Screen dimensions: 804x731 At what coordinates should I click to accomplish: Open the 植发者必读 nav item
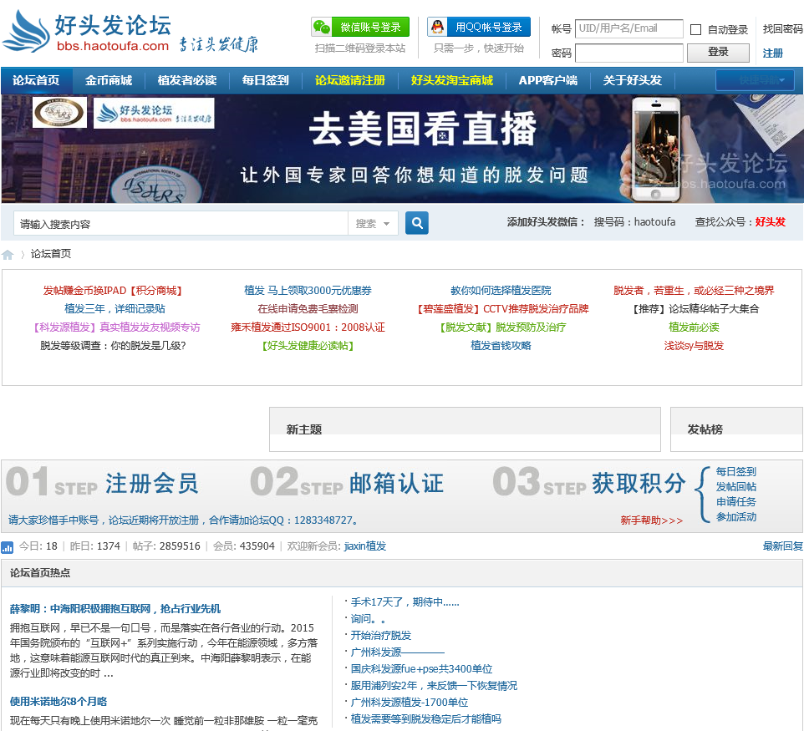coord(186,80)
